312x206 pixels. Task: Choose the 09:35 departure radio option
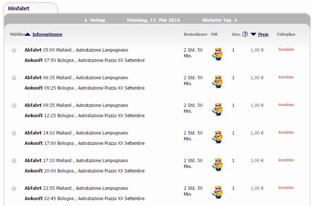pos(14,105)
